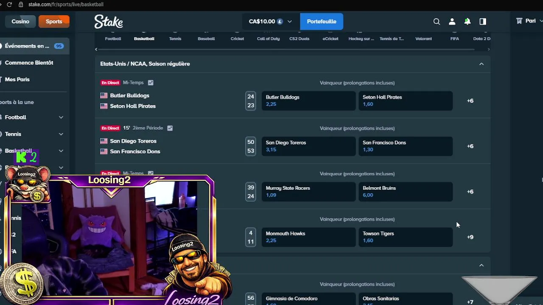Click the Portefeuille button
Viewport: 543px width, 305px height.
322,22
